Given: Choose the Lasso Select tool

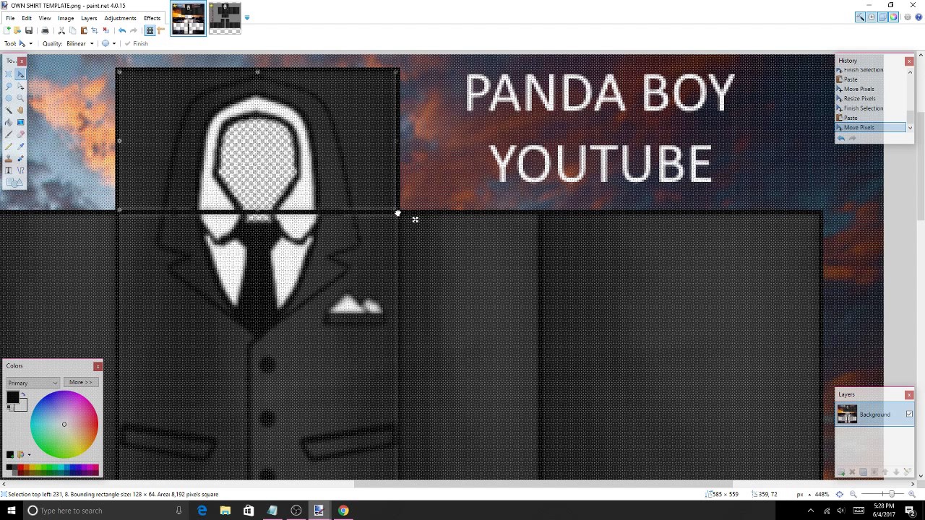Looking at the screenshot, I should (x=9, y=86).
